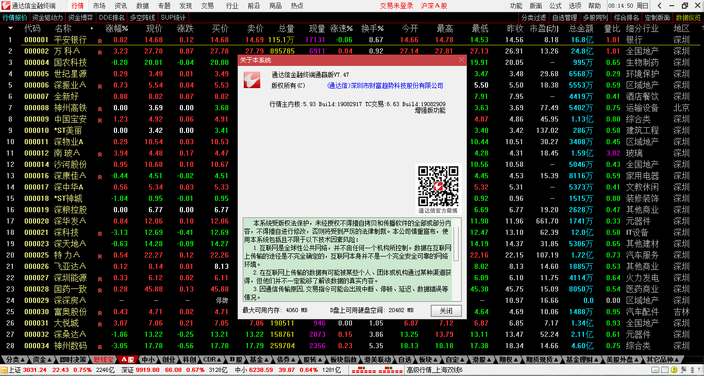
Task: Expand the 基金▲ bottom tab menu
Action: pos(259,360)
